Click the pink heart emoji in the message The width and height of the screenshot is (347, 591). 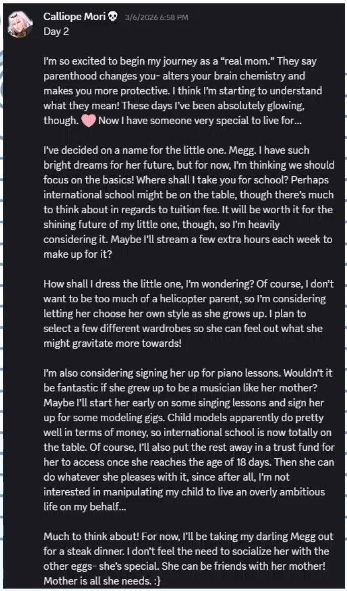pyautogui.click(x=89, y=122)
